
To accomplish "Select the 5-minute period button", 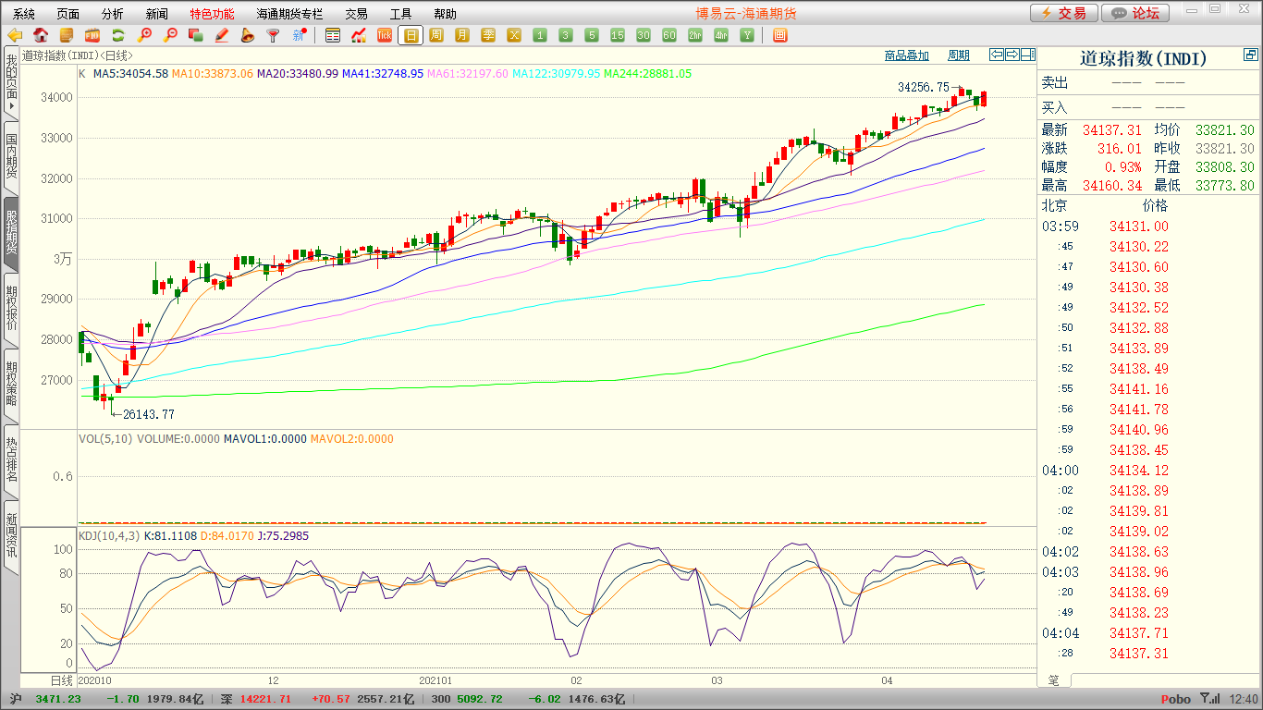I will (592, 35).
